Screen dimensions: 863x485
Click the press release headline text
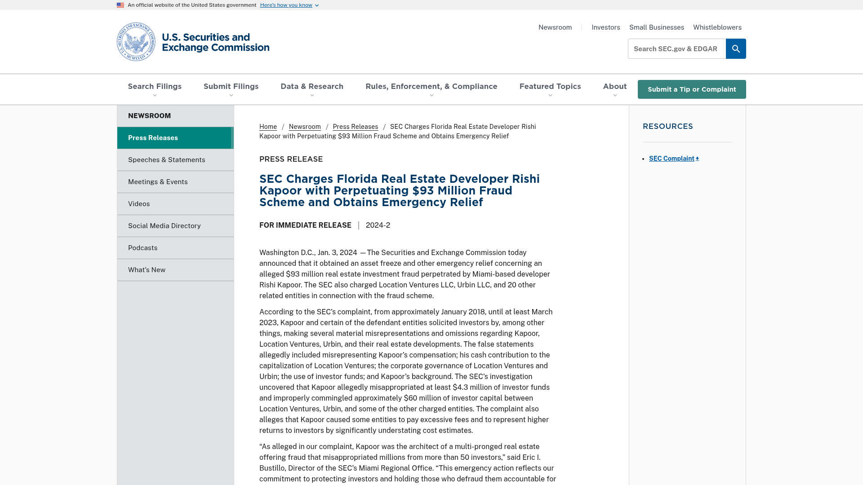[400, 190]
